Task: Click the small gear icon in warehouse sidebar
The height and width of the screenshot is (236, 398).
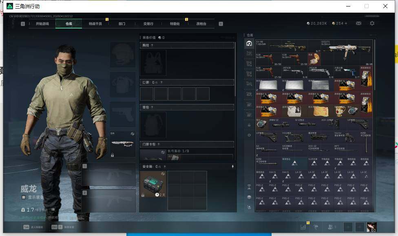Action: coord(249,135)
